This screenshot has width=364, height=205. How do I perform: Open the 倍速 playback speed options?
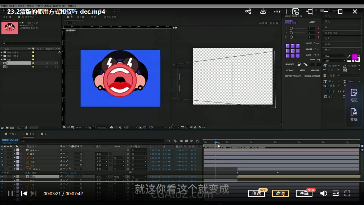(x=257, y=193)
